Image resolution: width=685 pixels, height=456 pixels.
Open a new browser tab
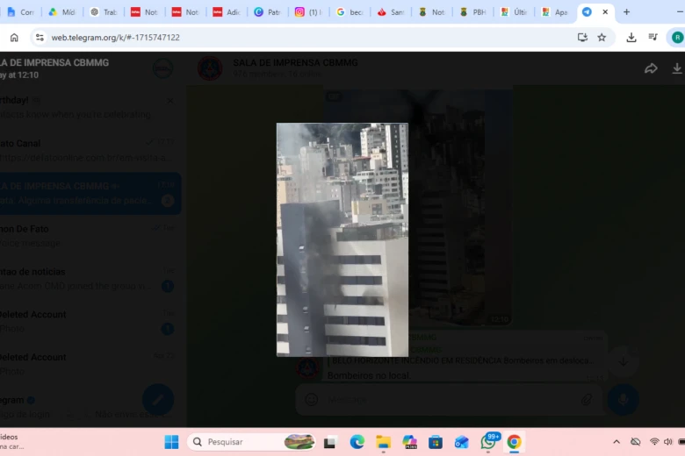[626, 12]
